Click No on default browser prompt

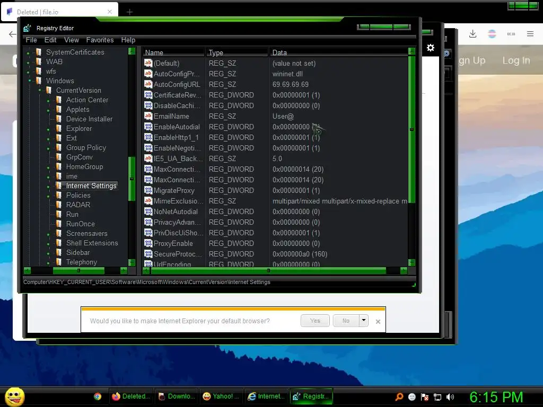(x=346, y=321)
